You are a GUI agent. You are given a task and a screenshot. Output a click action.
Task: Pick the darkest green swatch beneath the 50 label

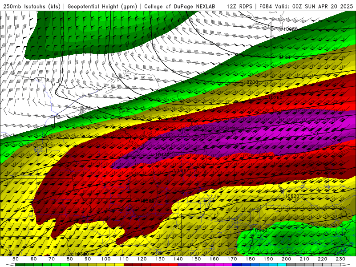(20, 264)
